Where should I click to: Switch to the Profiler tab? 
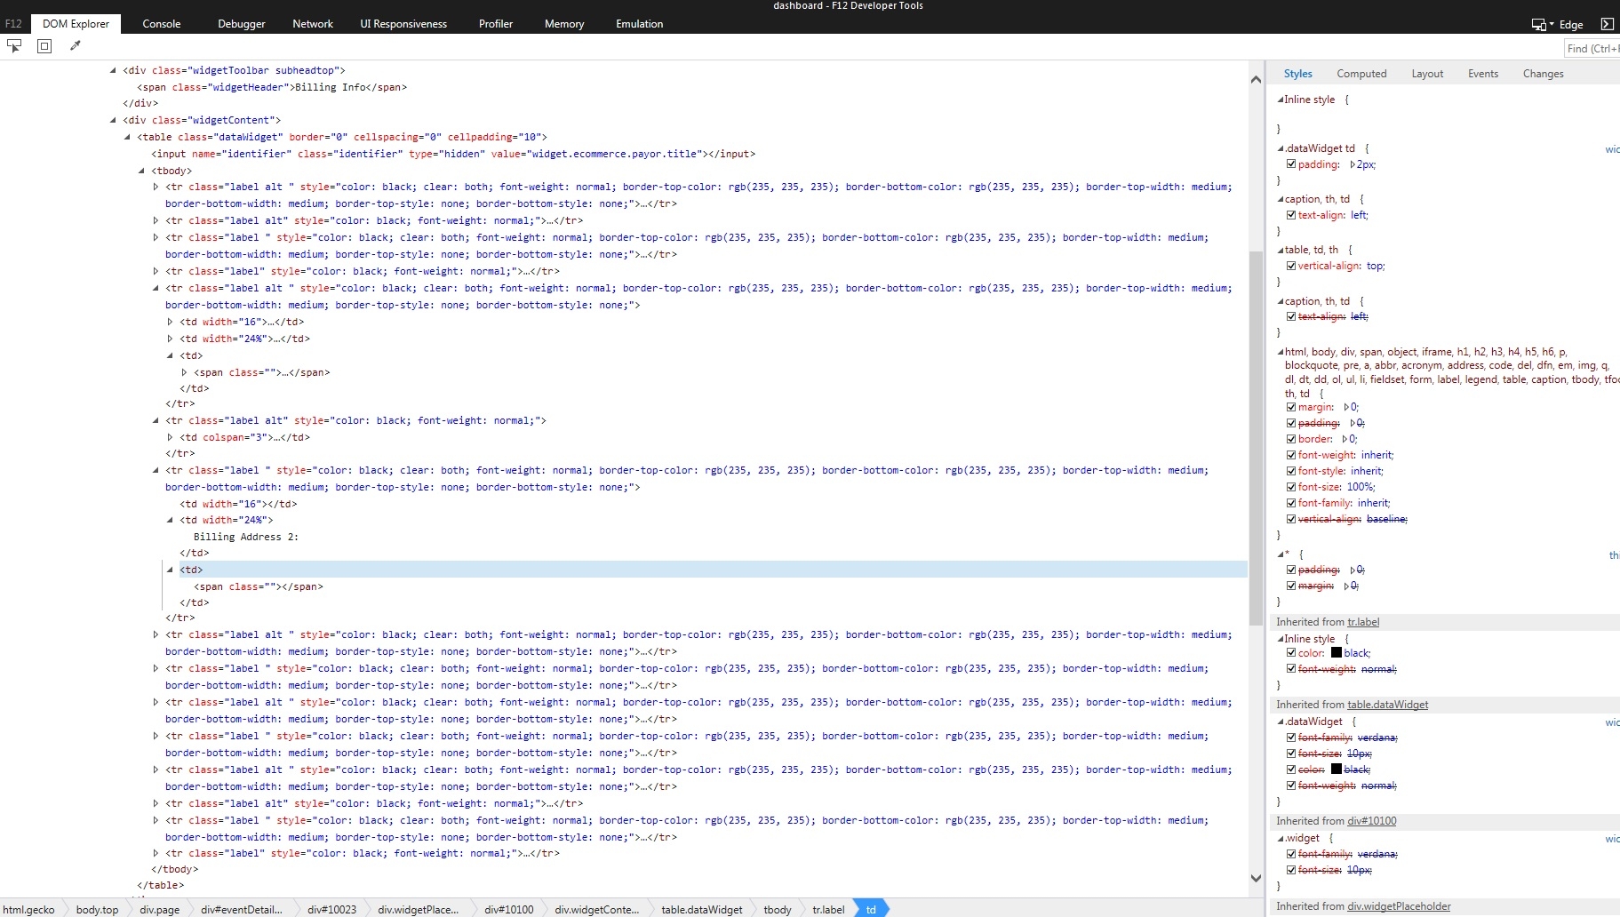[x=496, y=24]
